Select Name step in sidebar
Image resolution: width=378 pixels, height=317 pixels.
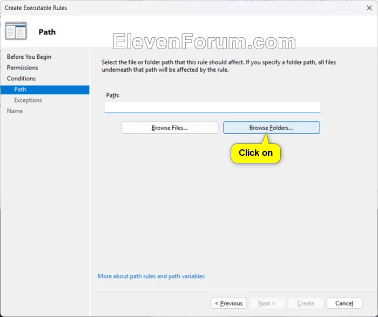[x=15, y=111]
